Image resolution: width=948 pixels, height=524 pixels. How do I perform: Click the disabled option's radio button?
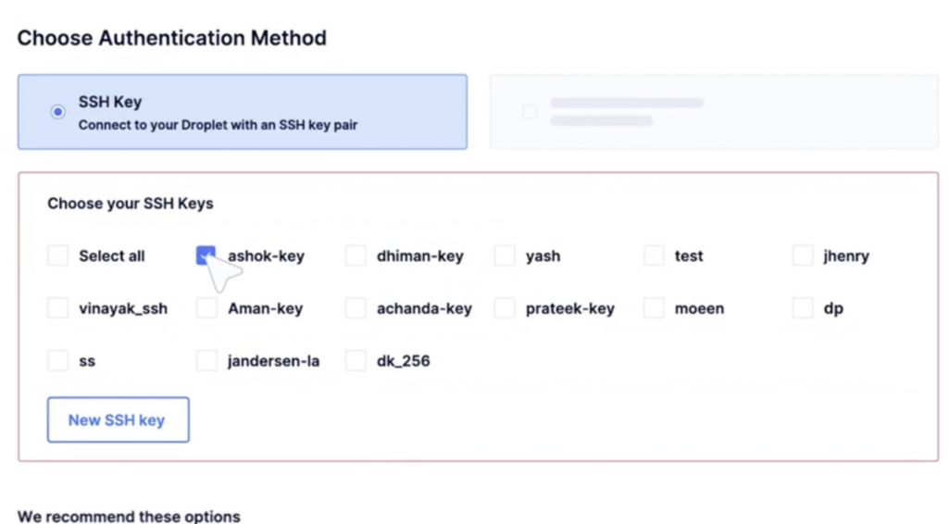530,112
